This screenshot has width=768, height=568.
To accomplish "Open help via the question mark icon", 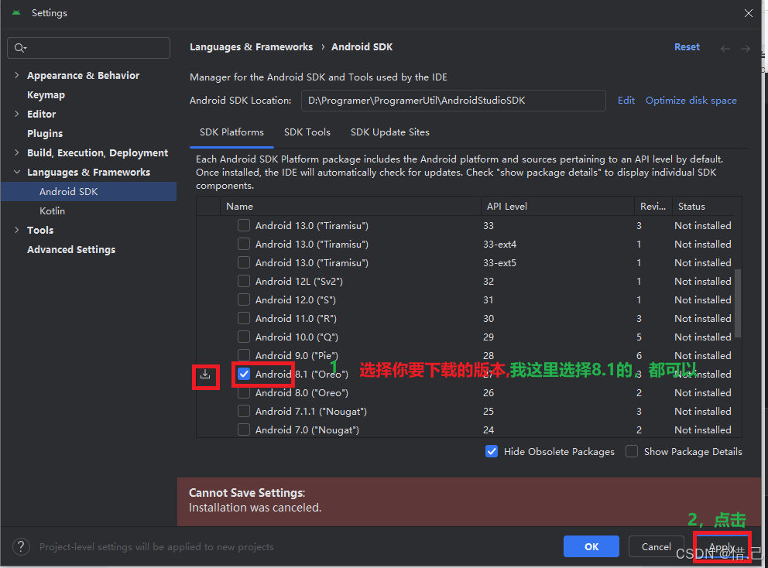I will click(21, 546).
